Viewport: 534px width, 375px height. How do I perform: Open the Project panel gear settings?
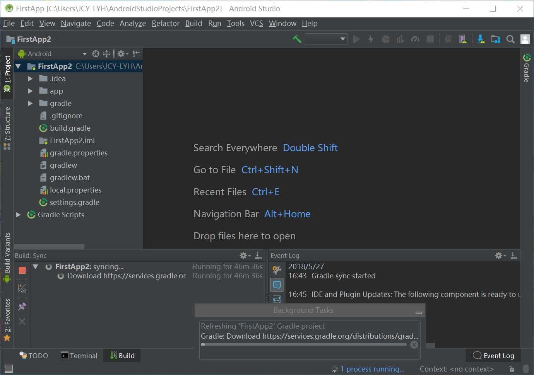(x=122, y=54)
